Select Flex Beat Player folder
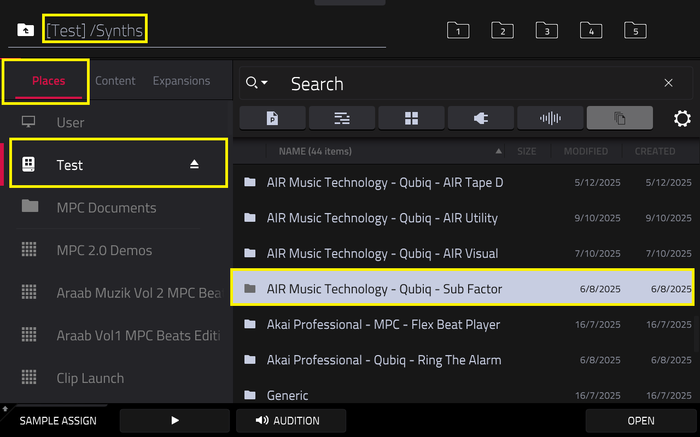 pos(463,324)
